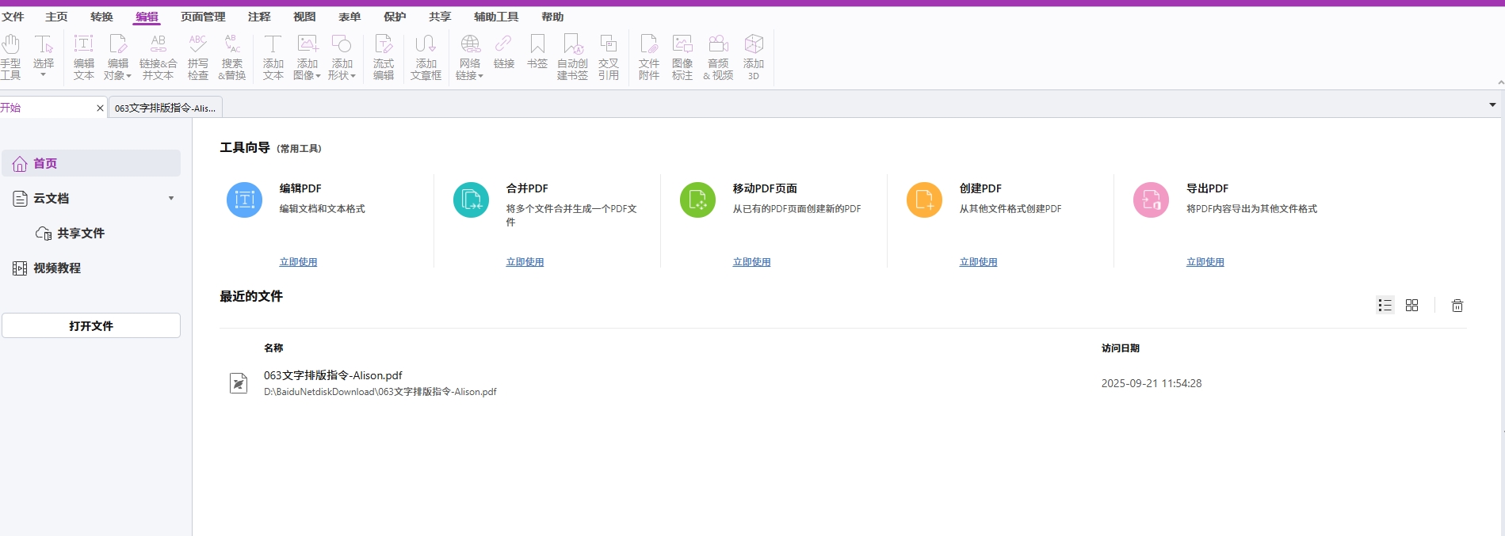Click 立即使用 under 合并PDF
The image size is (1505, 536).
click(x=525, y=262)
